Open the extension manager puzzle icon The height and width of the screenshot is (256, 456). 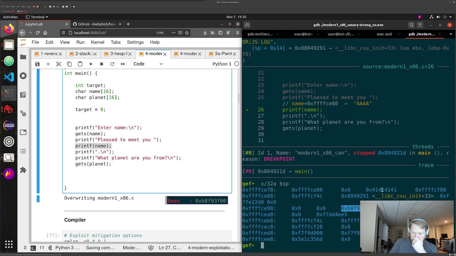(23, 170)
